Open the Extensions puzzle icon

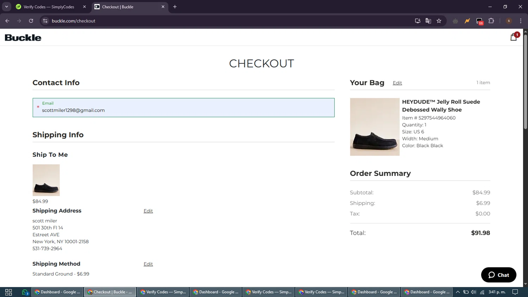click(x=491, y=21)
